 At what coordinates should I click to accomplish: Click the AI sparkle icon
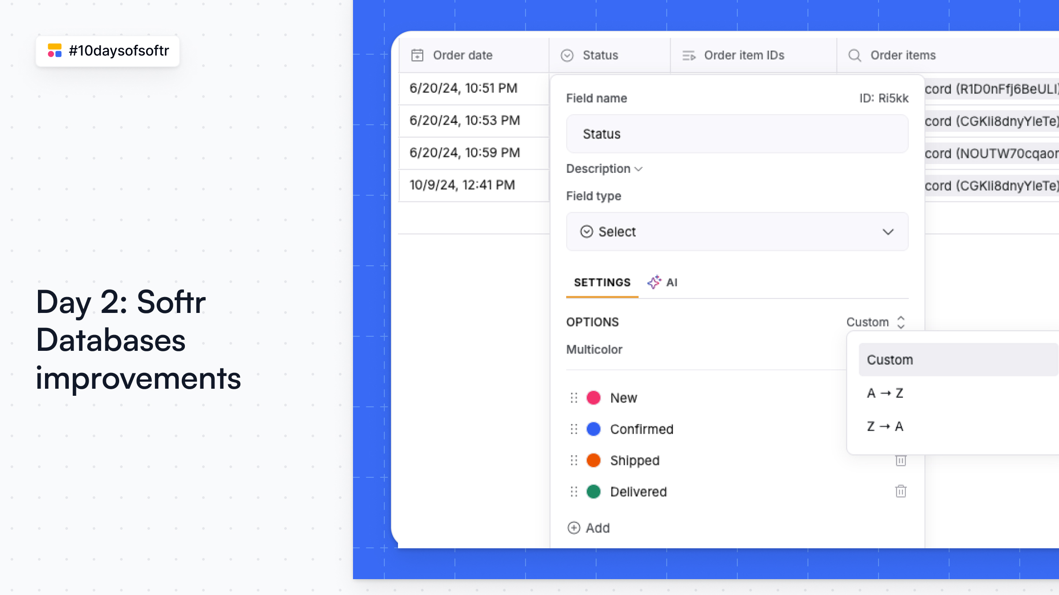654,282
